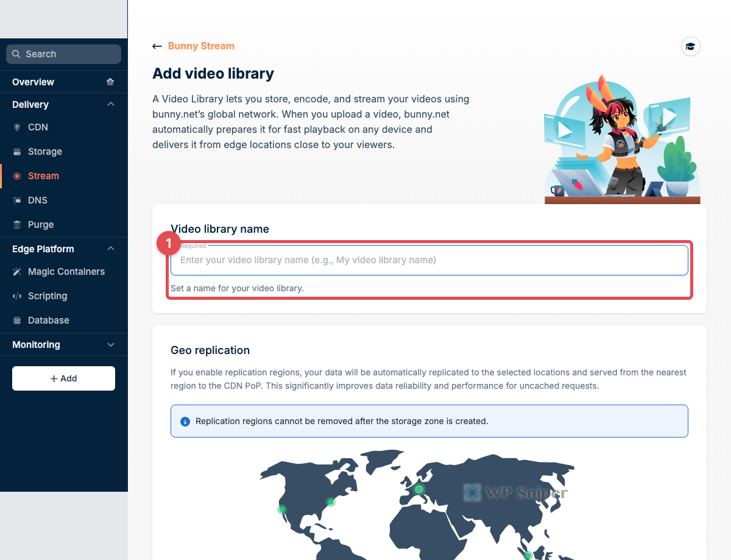Click the world replication map

(417, 505)
